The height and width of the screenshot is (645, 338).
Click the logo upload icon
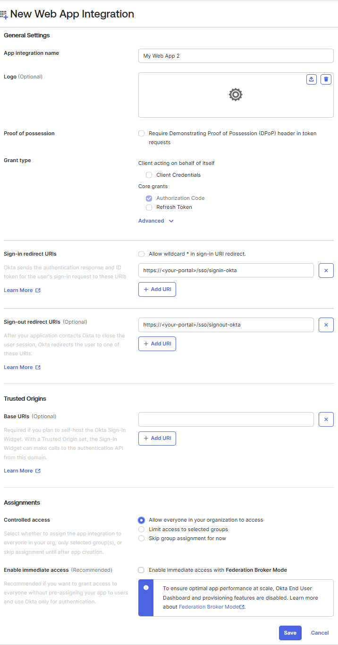click(311, 79)
